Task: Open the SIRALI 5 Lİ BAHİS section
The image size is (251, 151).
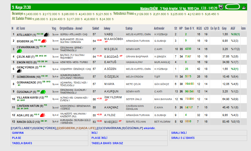Action: (183, 138)
